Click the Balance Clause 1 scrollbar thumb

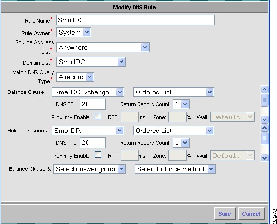click(264, 100)
